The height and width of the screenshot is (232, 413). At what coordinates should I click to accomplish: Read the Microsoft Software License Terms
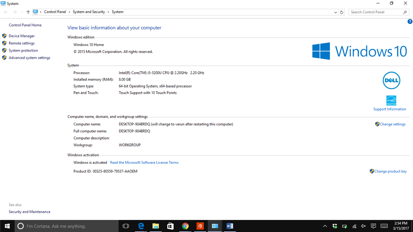[x=144, y=163]
